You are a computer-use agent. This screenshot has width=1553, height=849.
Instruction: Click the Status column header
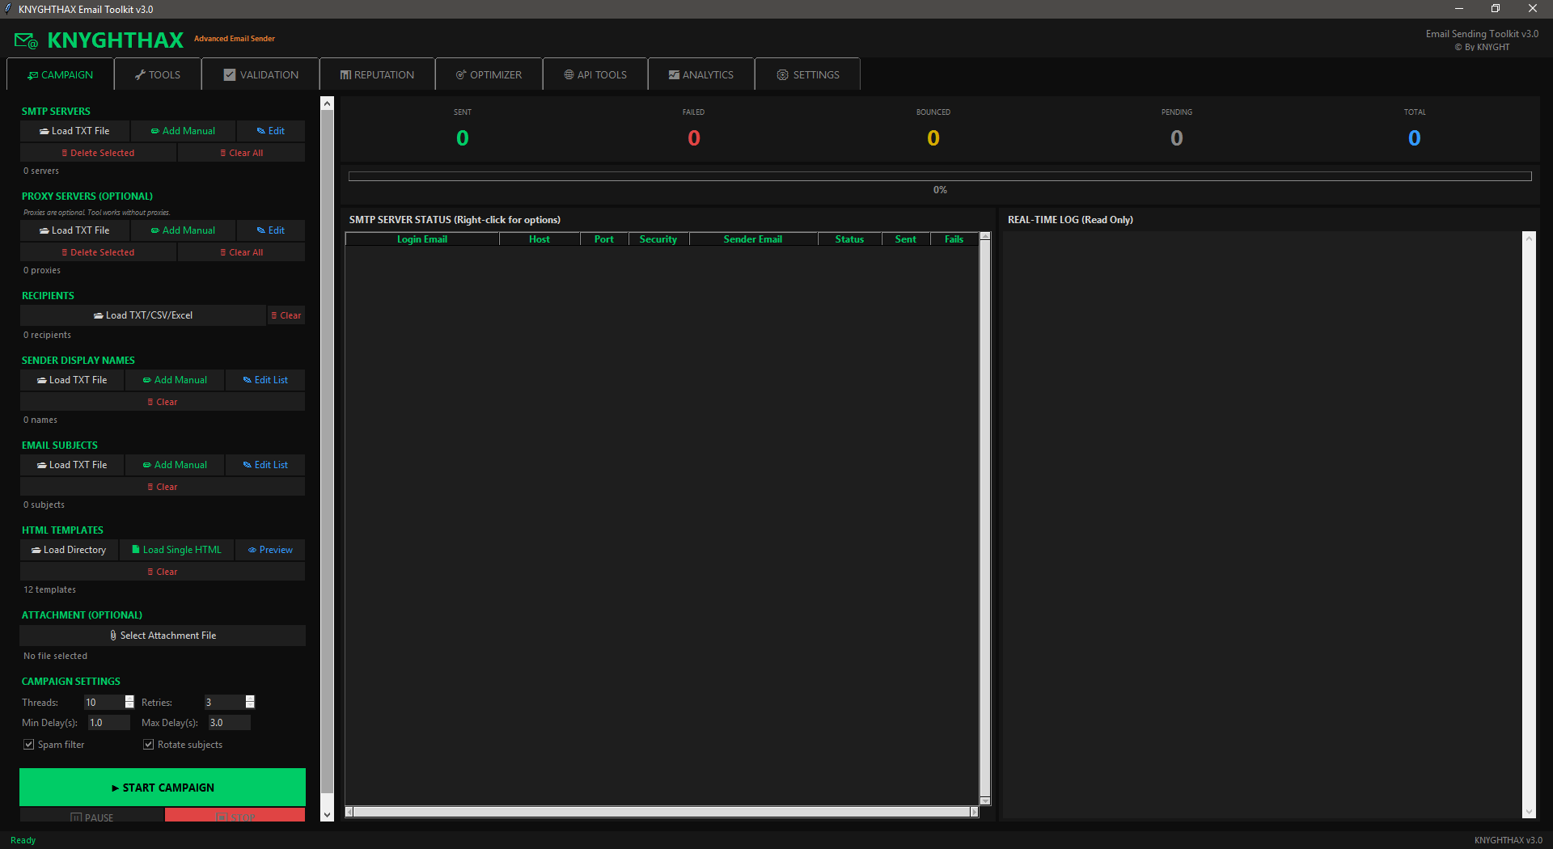849,239
